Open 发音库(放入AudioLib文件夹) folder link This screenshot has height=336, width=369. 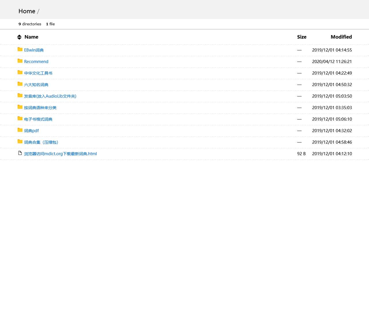coord(50,96)
